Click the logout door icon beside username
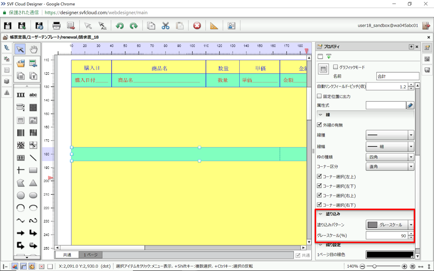This screenshot has width=434, height=271. tap(426, 25)
